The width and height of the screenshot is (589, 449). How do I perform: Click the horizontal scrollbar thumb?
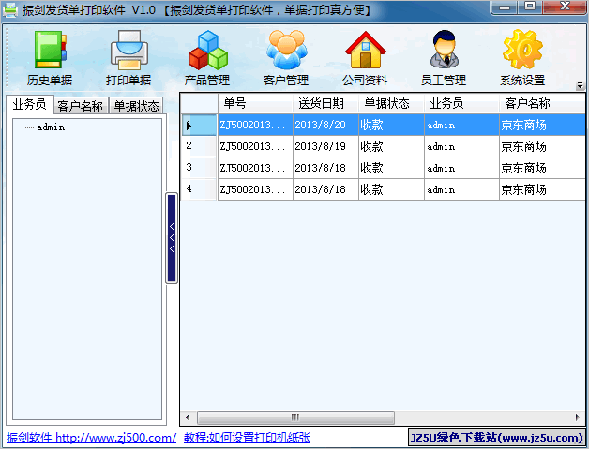pos(295,417)
